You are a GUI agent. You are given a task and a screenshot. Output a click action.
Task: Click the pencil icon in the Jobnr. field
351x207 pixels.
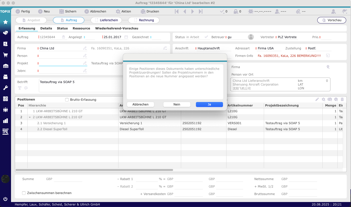coord(85,71)
